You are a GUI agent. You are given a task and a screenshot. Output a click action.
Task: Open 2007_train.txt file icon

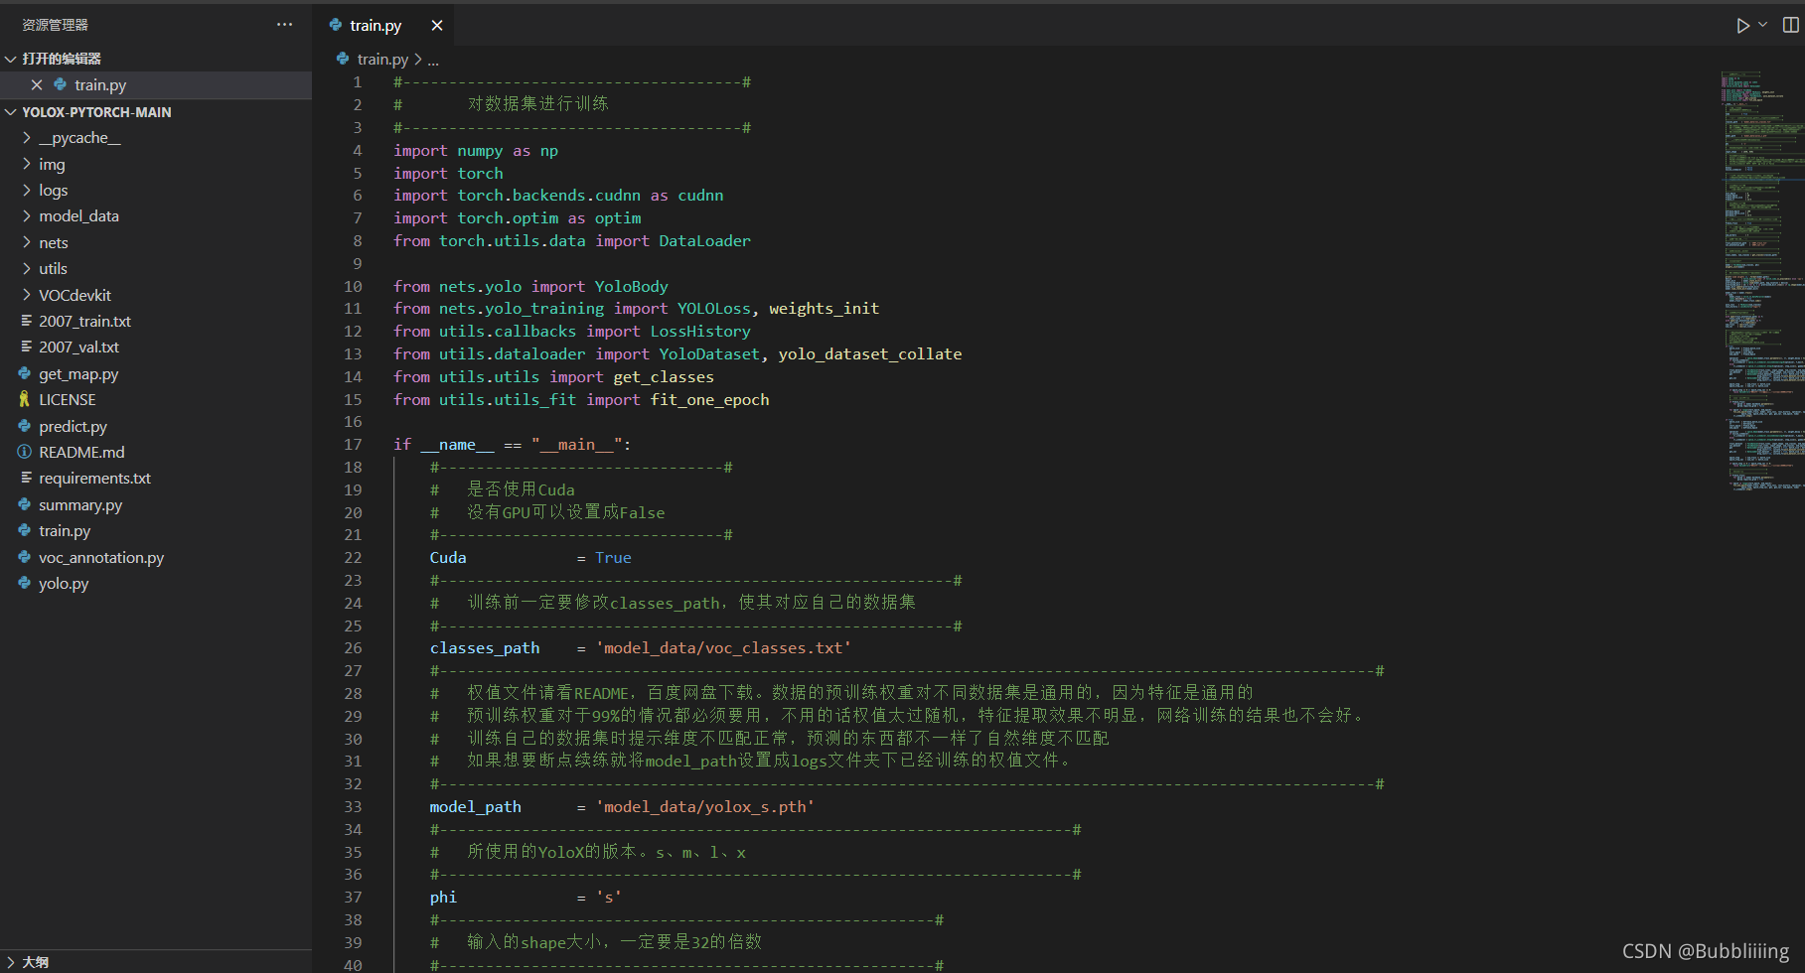click(26, 321)
